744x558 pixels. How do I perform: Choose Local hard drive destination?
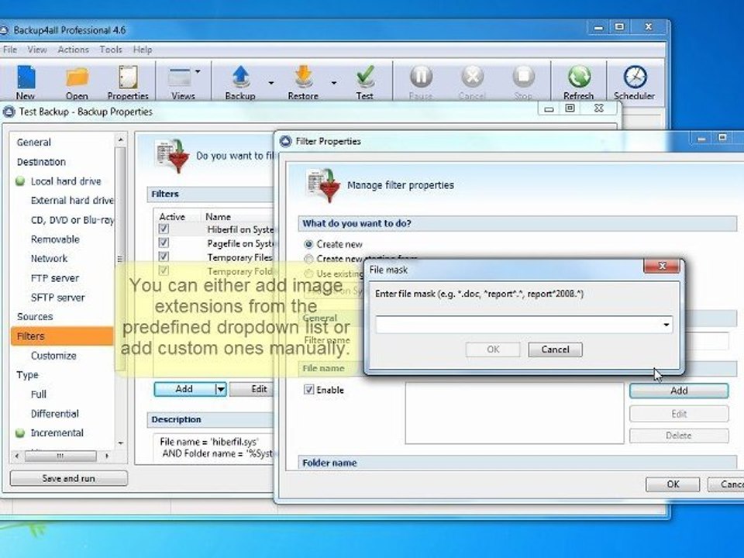click(x=66, y=181)
